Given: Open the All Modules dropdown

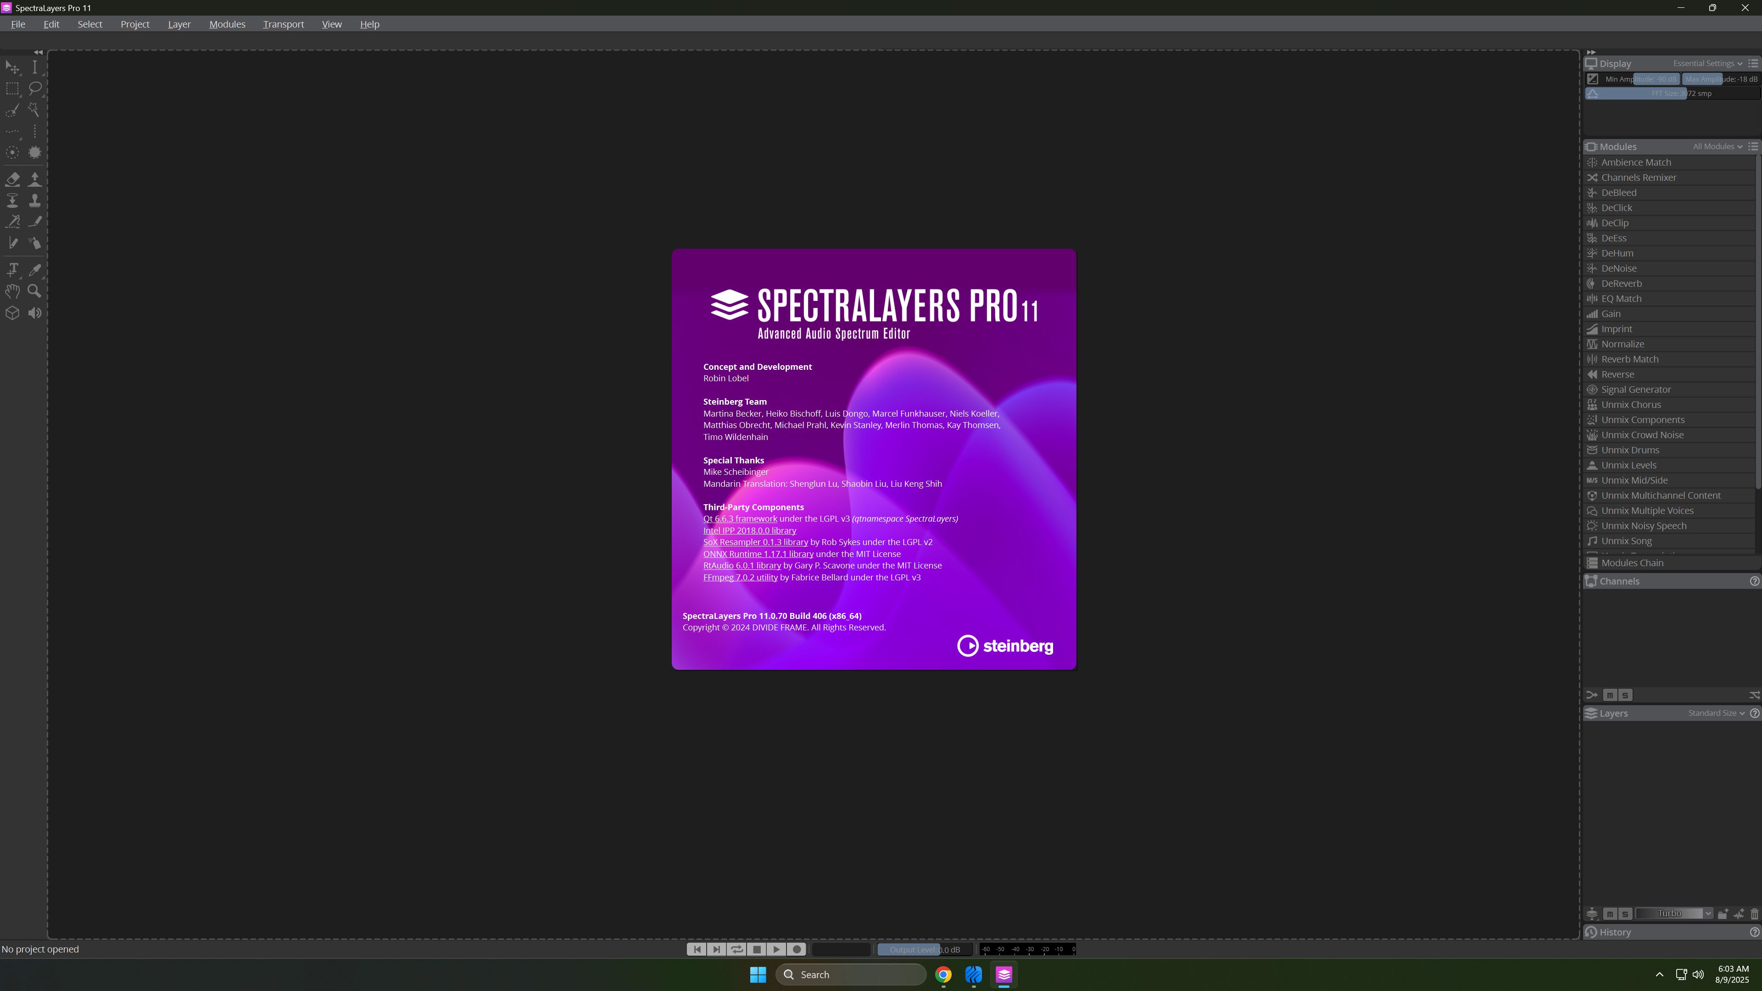Looking at the screenshot, I should (1717, 146).
